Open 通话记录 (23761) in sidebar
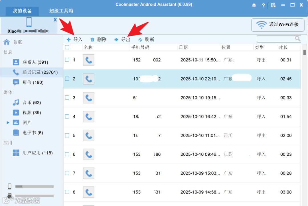 (x=31, y=72)
